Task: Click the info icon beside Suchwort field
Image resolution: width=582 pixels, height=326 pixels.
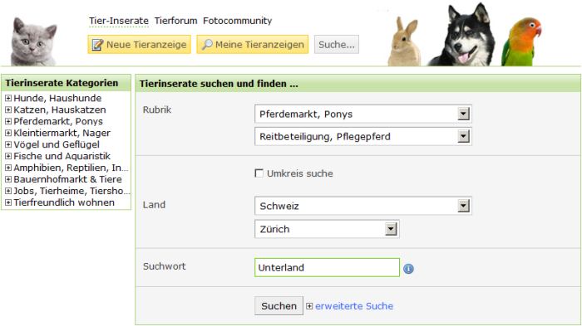Action: 408,269
